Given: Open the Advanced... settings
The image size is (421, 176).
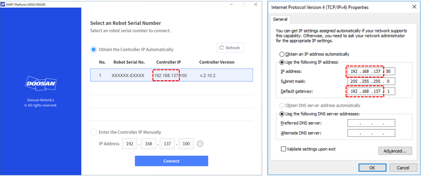Looking at the screenshot, I should pos(395,151).
